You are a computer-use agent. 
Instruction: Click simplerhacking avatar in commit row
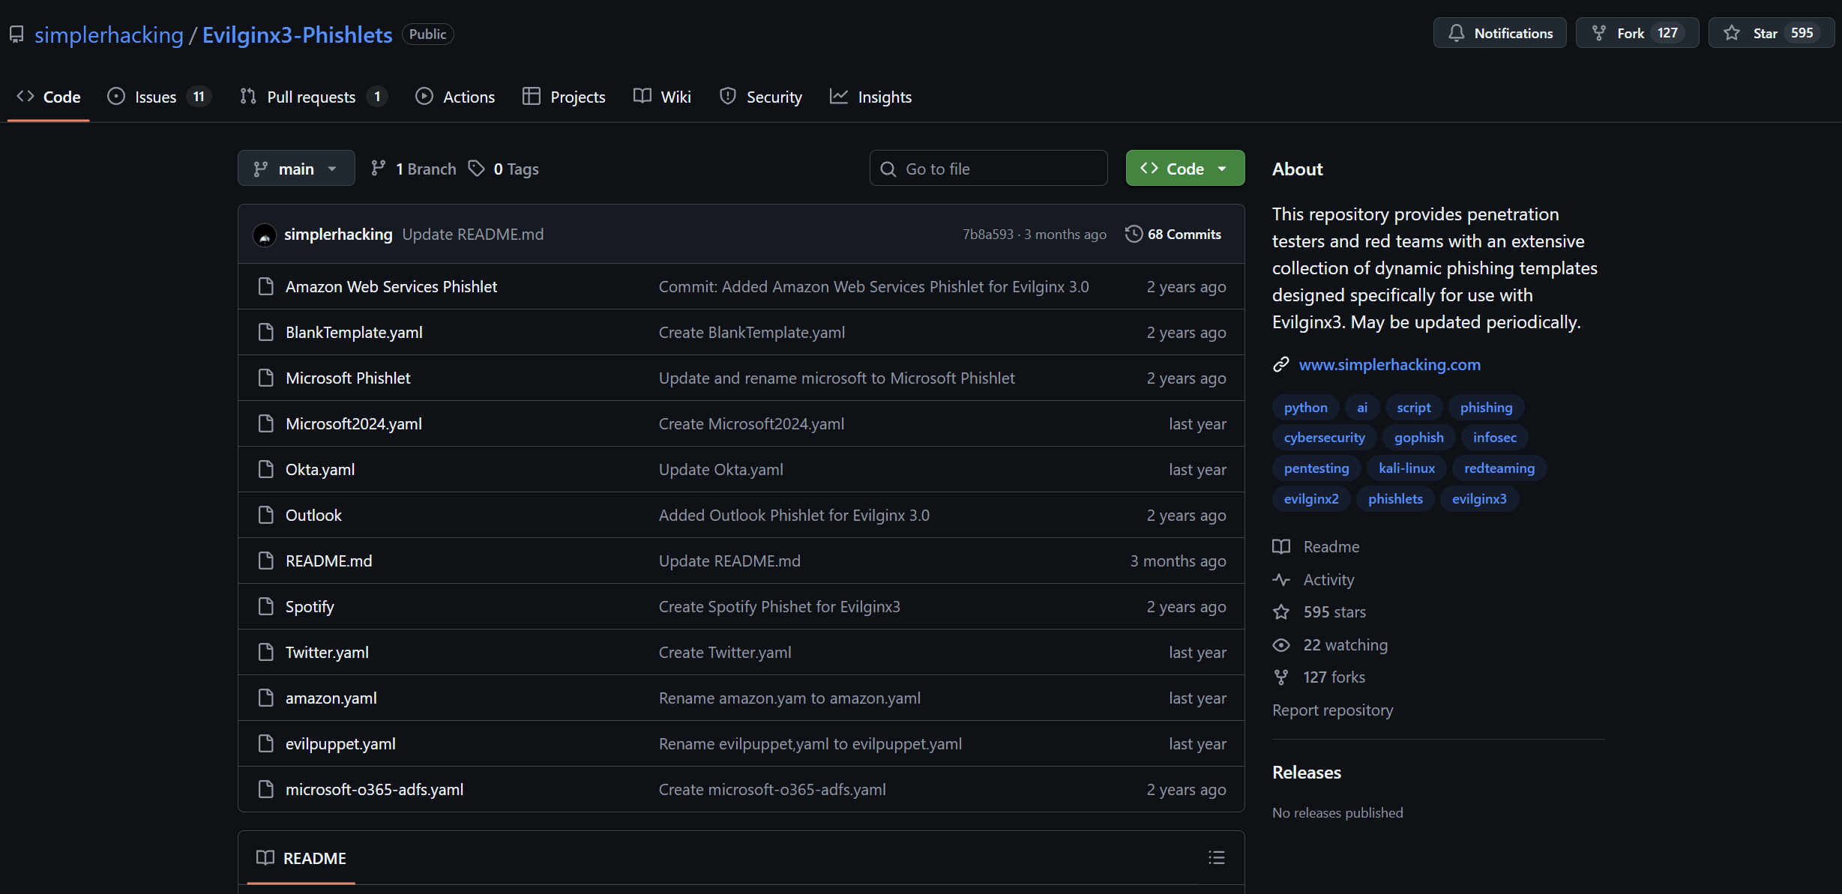265,235
